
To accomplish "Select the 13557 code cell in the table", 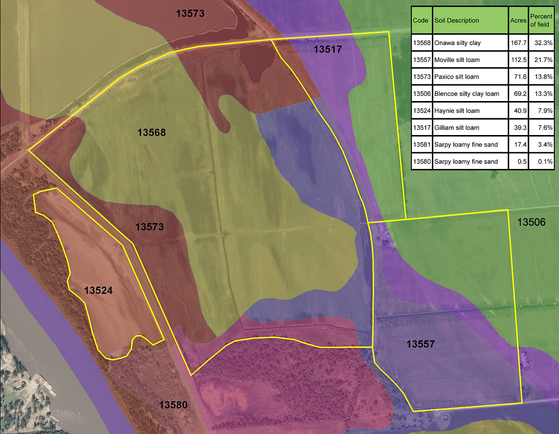I will pyautogui.click(x=422, y=60).
